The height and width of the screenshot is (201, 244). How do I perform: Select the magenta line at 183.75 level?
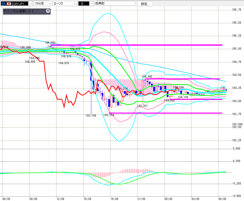pyautogui.click(x=166, y=113)
